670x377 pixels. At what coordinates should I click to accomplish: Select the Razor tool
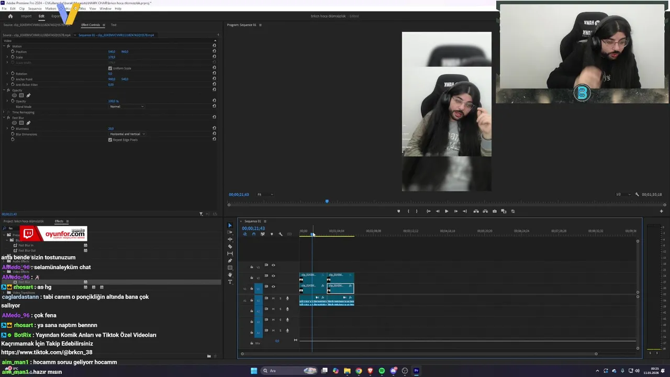pyautogui.click(x=230, y=246)
